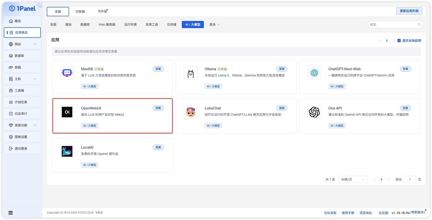Select the AI / 大模型 category

(x=193, y=25)
